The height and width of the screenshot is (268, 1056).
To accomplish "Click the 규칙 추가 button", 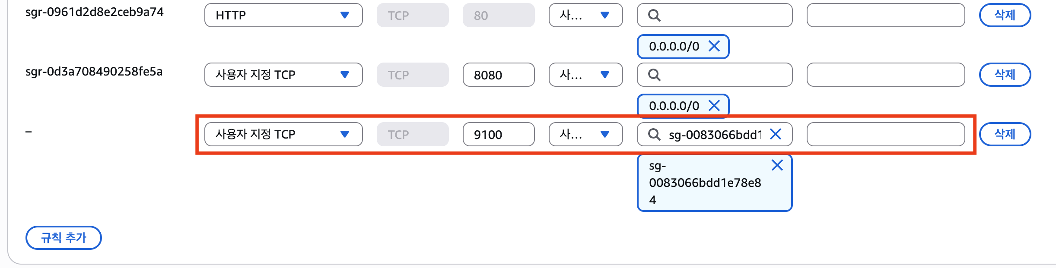I will (64, 238).
